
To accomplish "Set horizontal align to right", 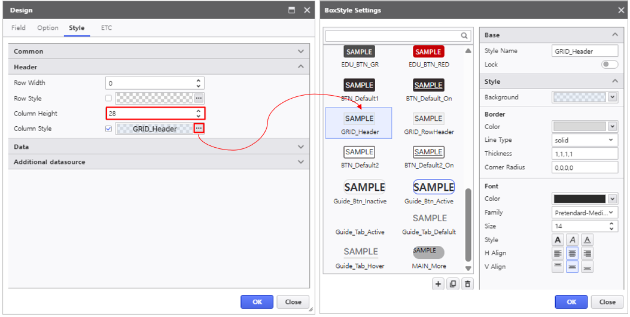I will pos(587,253).
